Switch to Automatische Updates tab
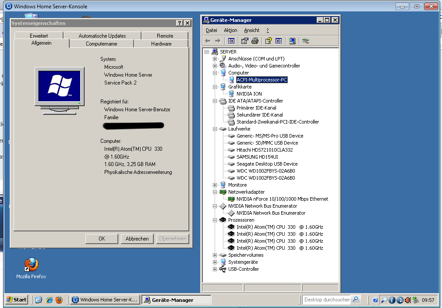 [103, 36]
